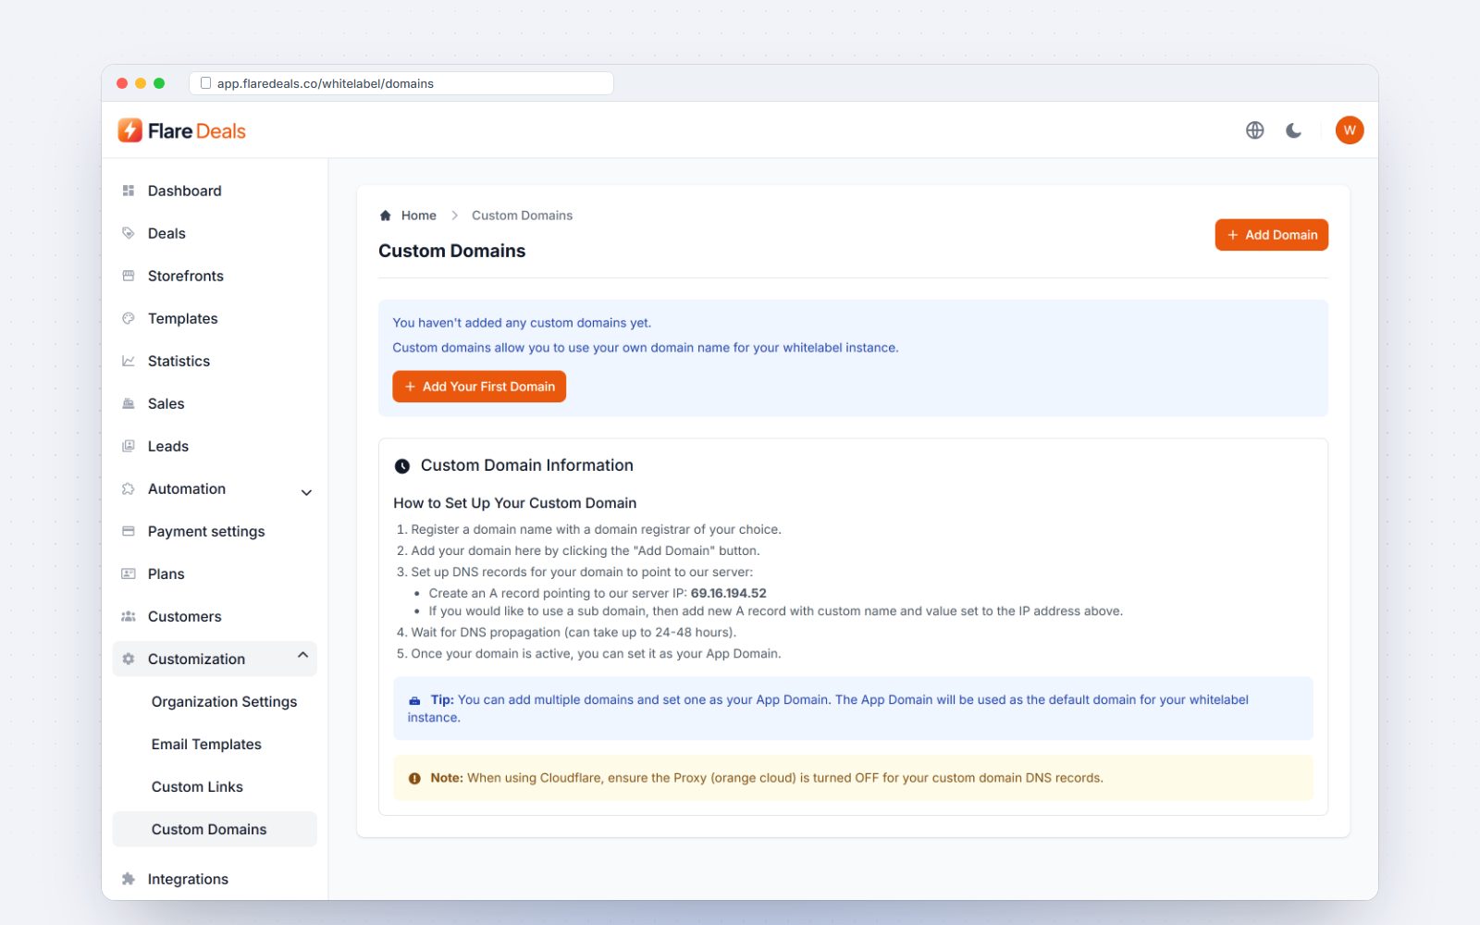Click the Sales icon in sidebar
Image resolution: width=1480 pixels, height=925 pixels.
[x=129, y=403]
